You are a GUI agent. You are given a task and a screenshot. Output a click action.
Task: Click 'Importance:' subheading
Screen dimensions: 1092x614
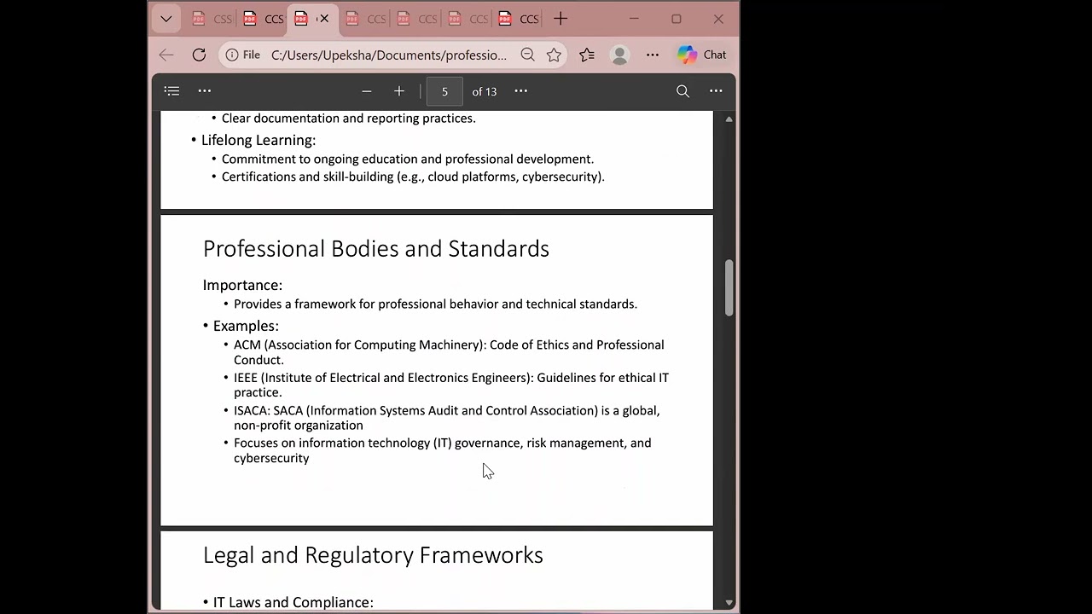[242, 285]
